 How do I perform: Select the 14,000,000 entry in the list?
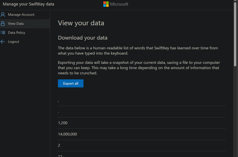67,134
